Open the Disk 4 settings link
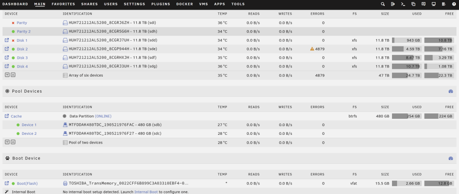The height and width of the screenshot is (194, 459). point(22,67)
